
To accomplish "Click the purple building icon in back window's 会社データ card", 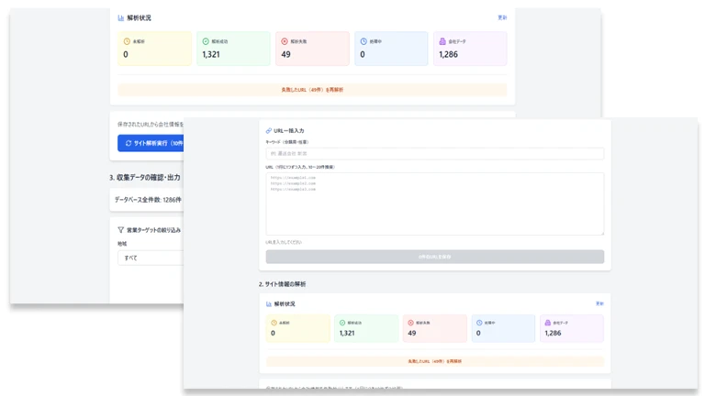I will 442,41.
